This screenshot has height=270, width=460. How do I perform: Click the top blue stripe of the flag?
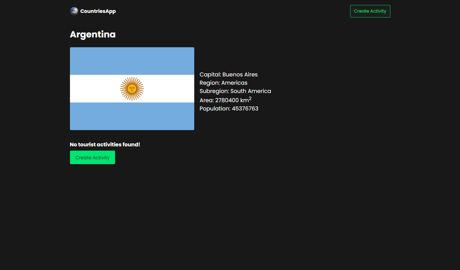[132, 60]
